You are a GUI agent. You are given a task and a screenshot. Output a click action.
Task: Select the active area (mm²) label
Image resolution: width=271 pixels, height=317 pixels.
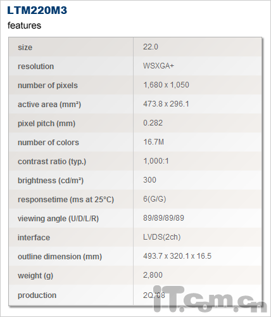pos(49,105)
